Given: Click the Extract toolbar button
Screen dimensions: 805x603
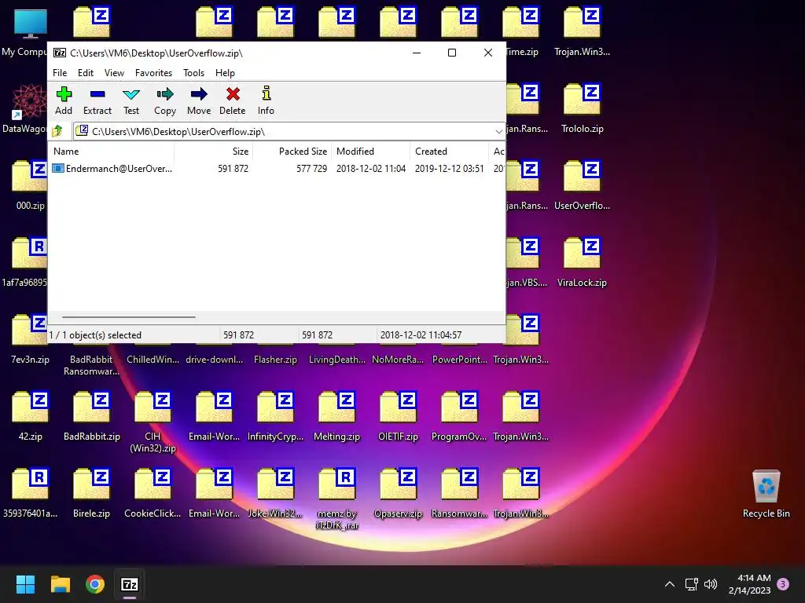Looking at the screenshot, I should click(97, 100).
